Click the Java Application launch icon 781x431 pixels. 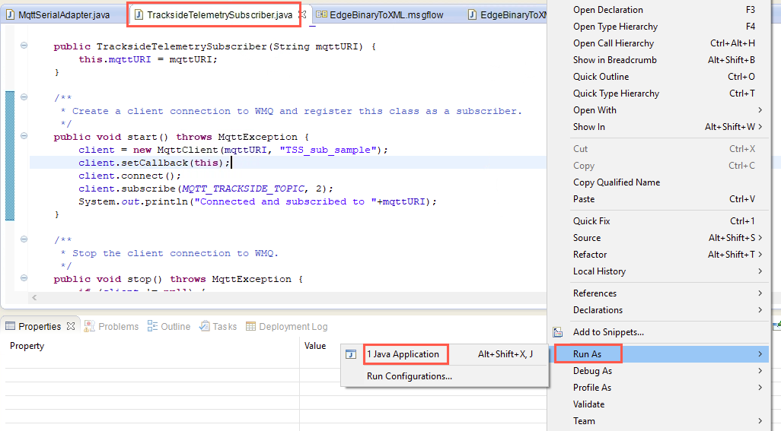tap(351, 354)
